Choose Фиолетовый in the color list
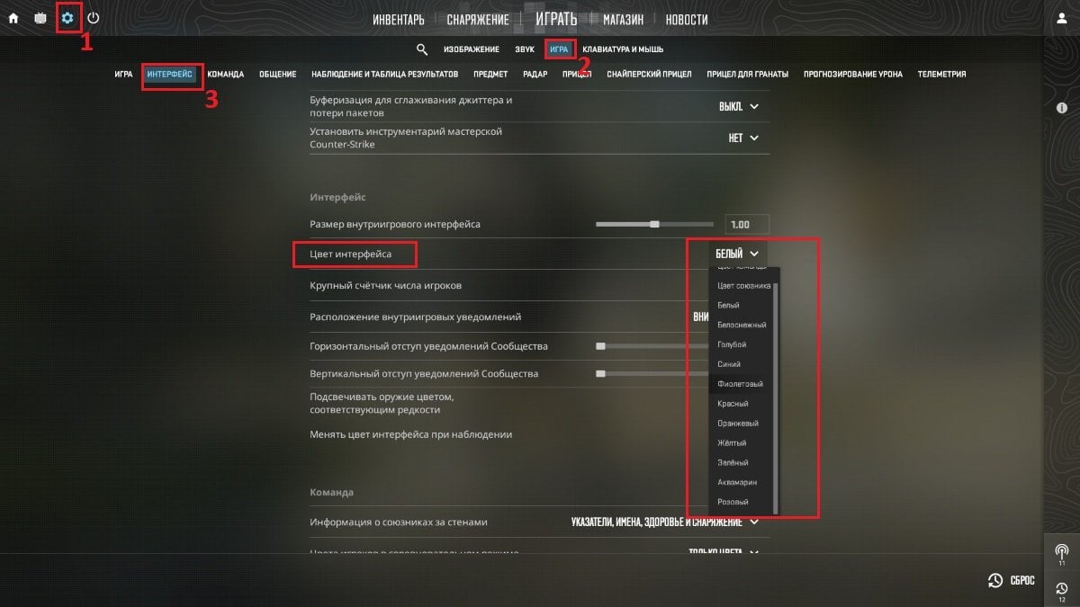 coord(742,384)
